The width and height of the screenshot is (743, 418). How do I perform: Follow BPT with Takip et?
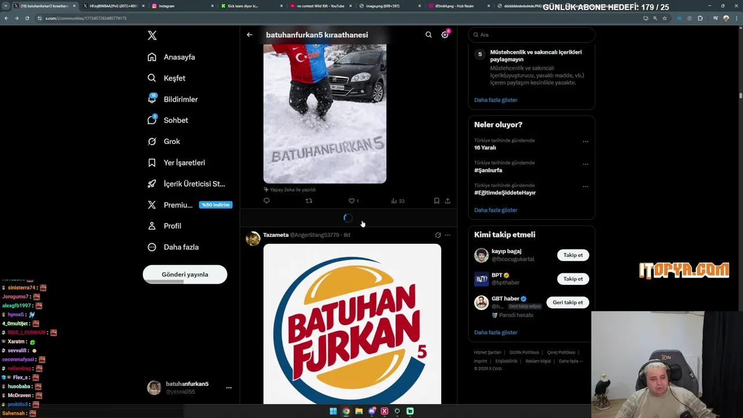[x=573, y=279]
